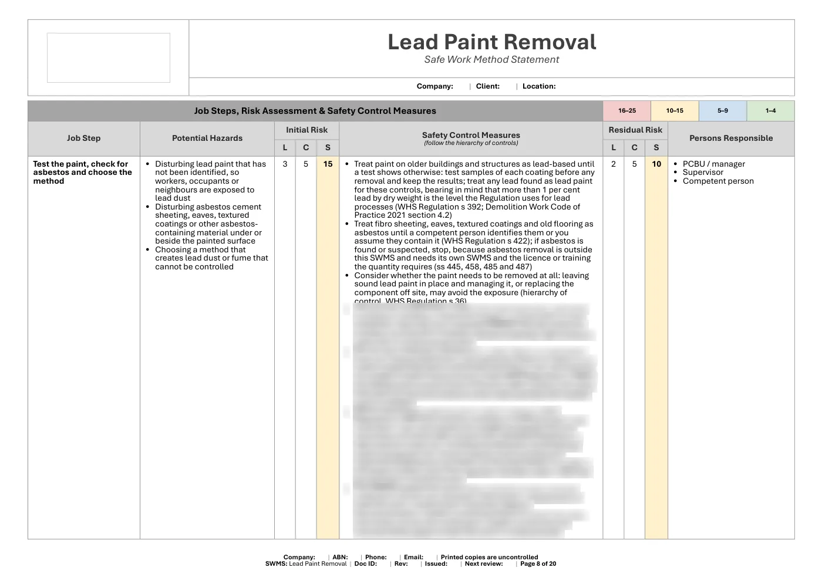Image resolution: width=822 pixels, height=581 pixels.
Task: Click the 'Email:' footer label
Action: click(x=413, y=558)
